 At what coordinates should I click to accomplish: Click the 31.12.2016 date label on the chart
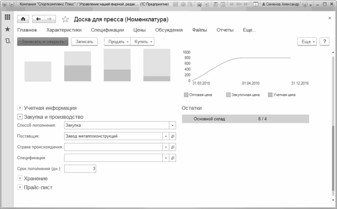pyautogui.click(x=300, y=83)
